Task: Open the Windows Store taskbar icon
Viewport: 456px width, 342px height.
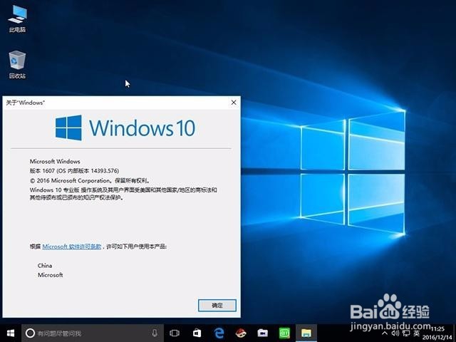Action: point(197,333)
